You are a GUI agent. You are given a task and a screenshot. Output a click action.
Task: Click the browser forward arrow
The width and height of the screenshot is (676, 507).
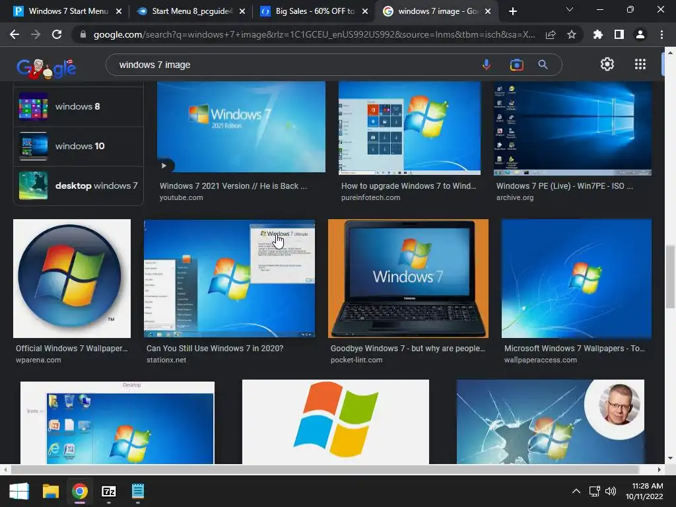click(x=36, y=34)
